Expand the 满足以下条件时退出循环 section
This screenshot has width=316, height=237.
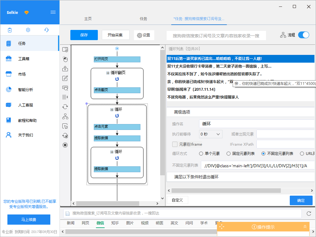[196, 177]
